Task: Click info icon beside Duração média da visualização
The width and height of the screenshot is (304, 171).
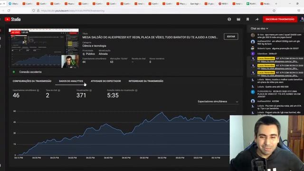Action: 136,90
